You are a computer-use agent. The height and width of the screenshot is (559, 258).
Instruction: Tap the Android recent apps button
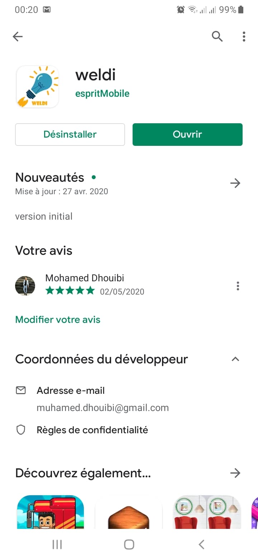pyautogui.click(x=57, y=545)
